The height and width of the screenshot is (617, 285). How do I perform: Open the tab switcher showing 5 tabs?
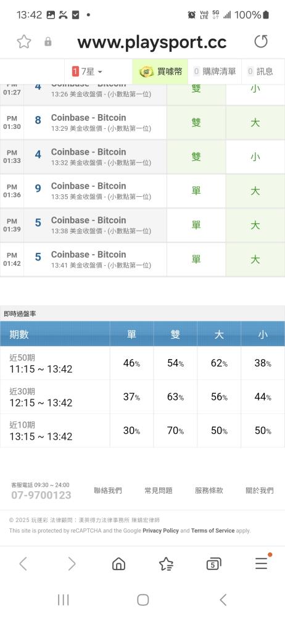pos(213,564)
